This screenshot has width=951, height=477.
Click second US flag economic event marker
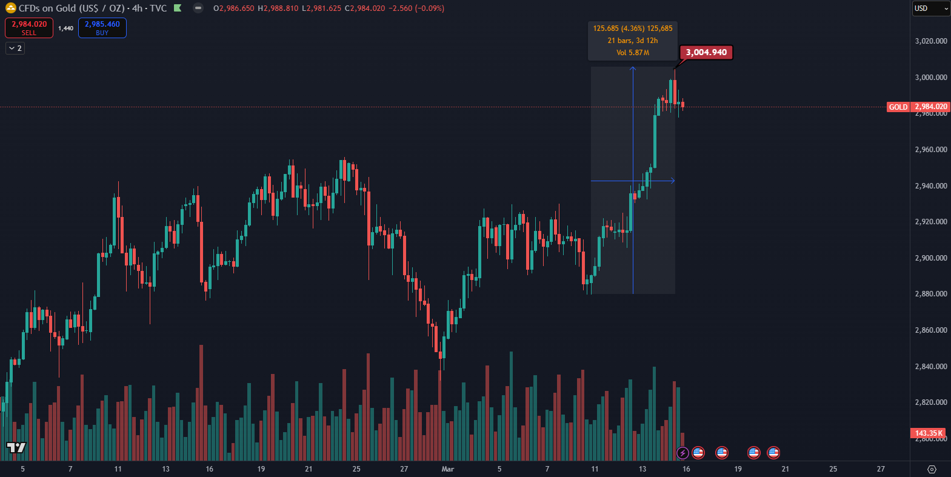(x=721, y=453)
